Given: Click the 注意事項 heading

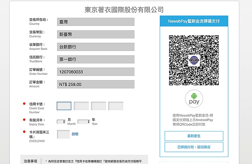Looking at the screenshot, I should coord(30,161).
